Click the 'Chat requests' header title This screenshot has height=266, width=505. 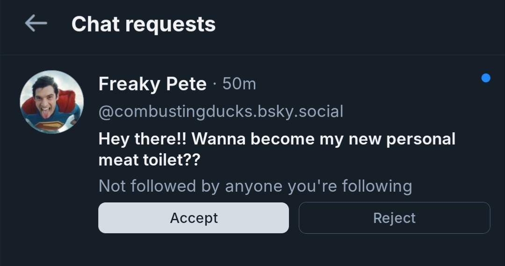point(144,24)
